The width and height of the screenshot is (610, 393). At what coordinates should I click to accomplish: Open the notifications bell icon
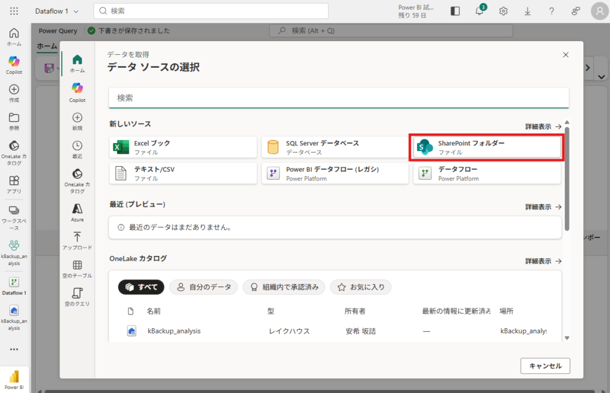tap(480, 11)
